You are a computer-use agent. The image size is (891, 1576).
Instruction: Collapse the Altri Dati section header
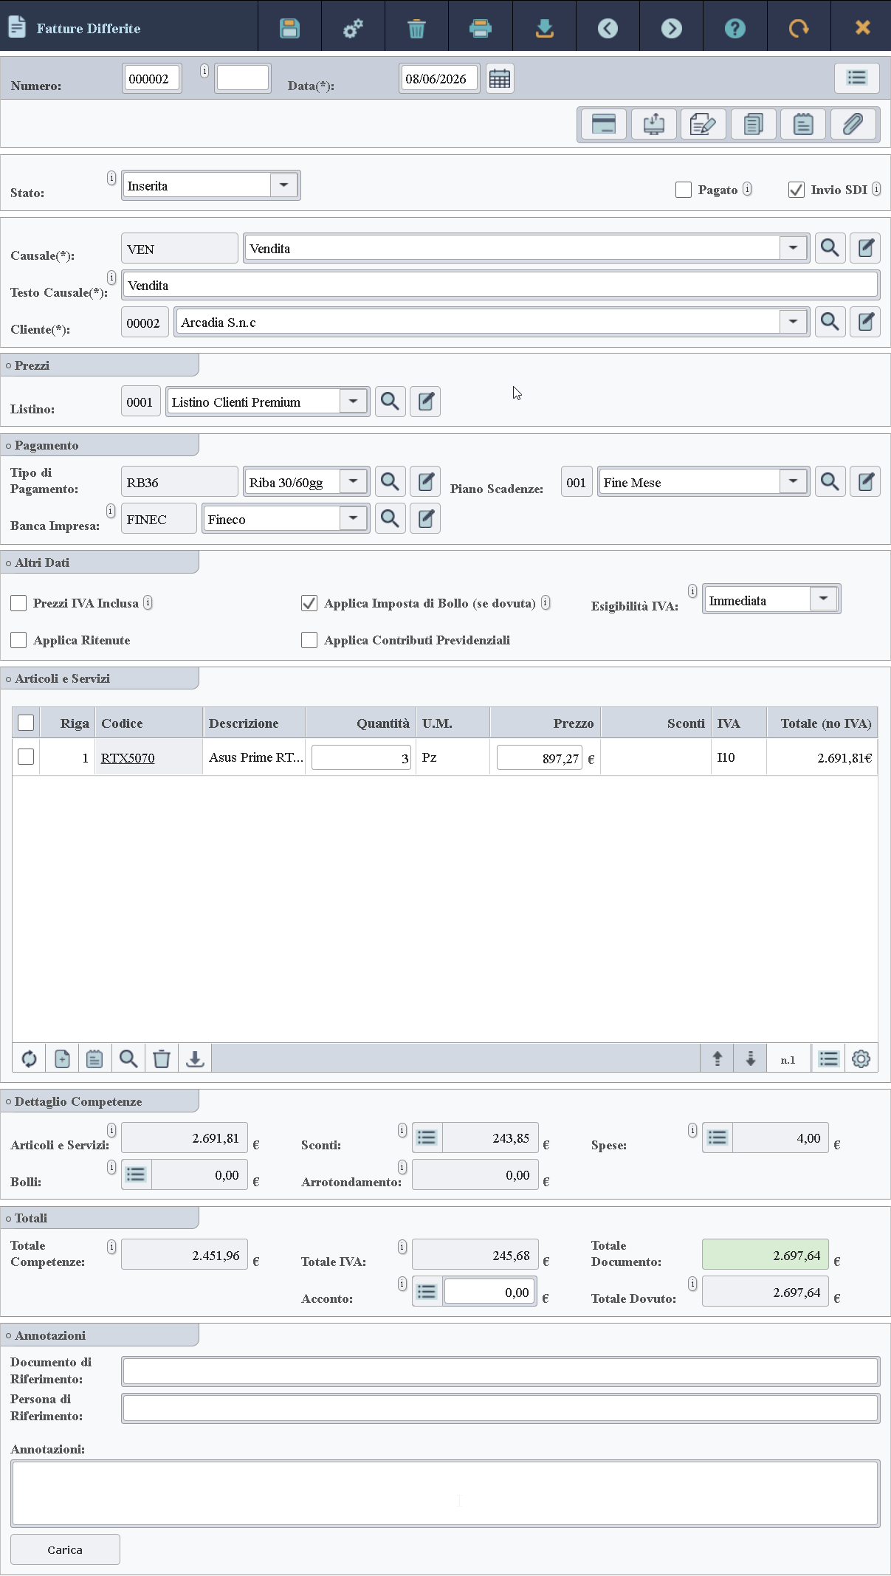100,562
